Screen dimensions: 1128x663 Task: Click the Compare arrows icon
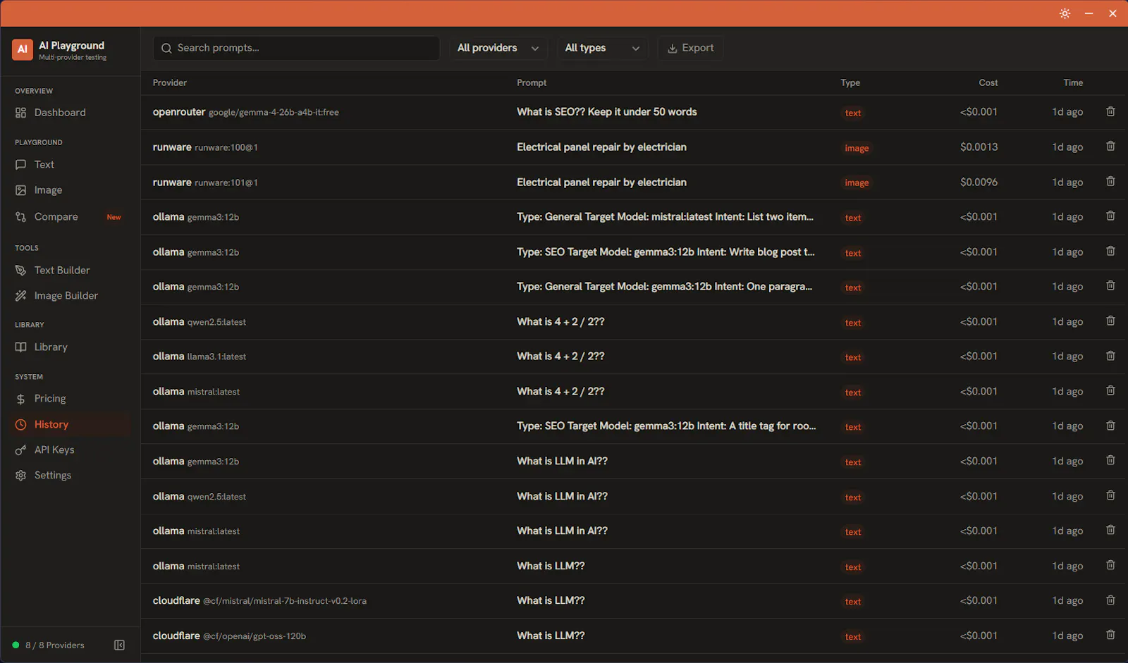(21, 217)
